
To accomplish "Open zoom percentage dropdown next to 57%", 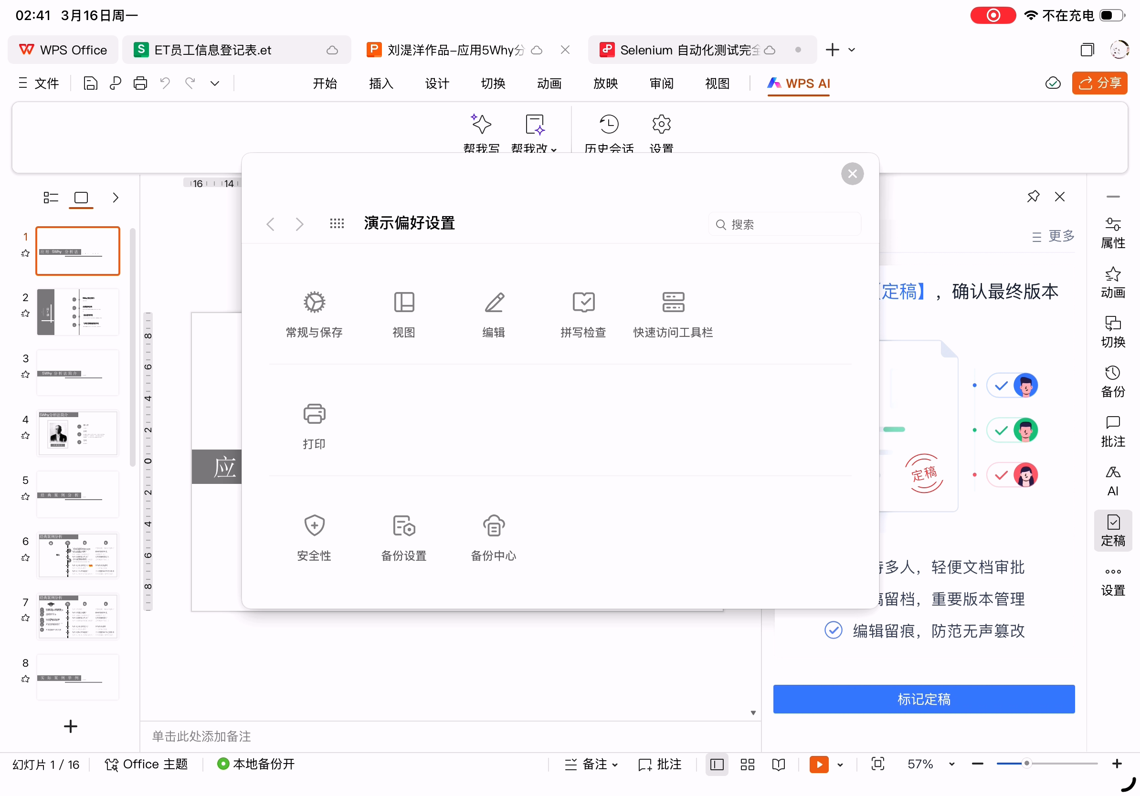I will coord(951,764).
